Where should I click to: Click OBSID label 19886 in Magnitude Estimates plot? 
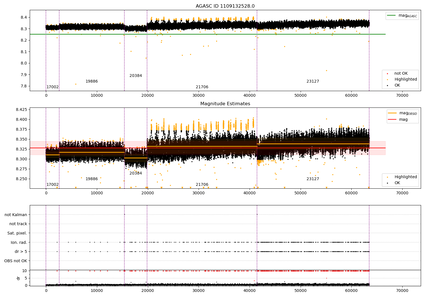point(92,179)
